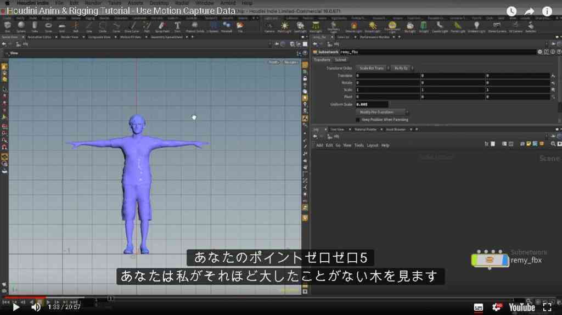Mute the video with speaker icon

tap(36, 307)
